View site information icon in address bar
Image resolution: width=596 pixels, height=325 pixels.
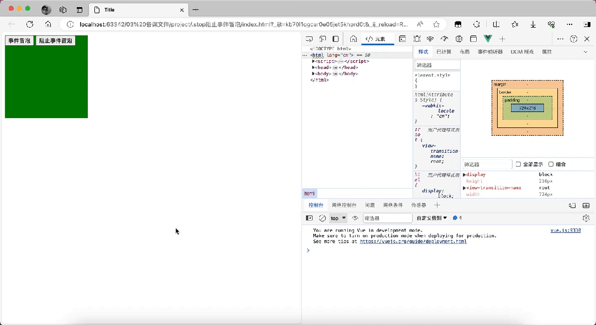pos(70,24)
